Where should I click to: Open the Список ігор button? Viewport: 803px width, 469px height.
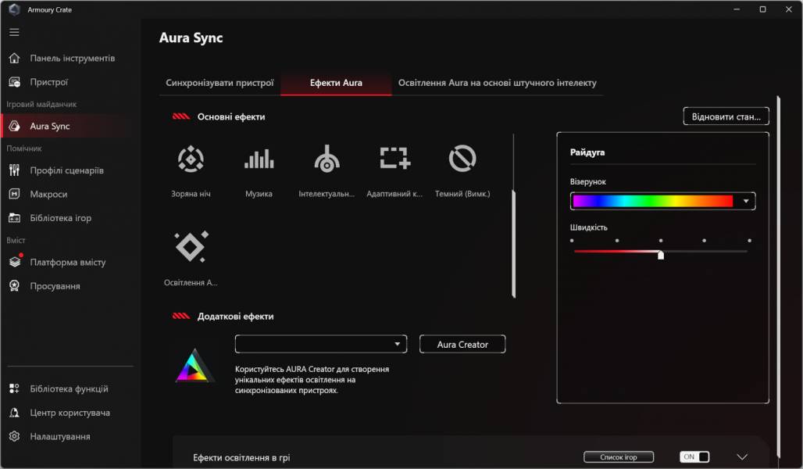coord(619,456)
